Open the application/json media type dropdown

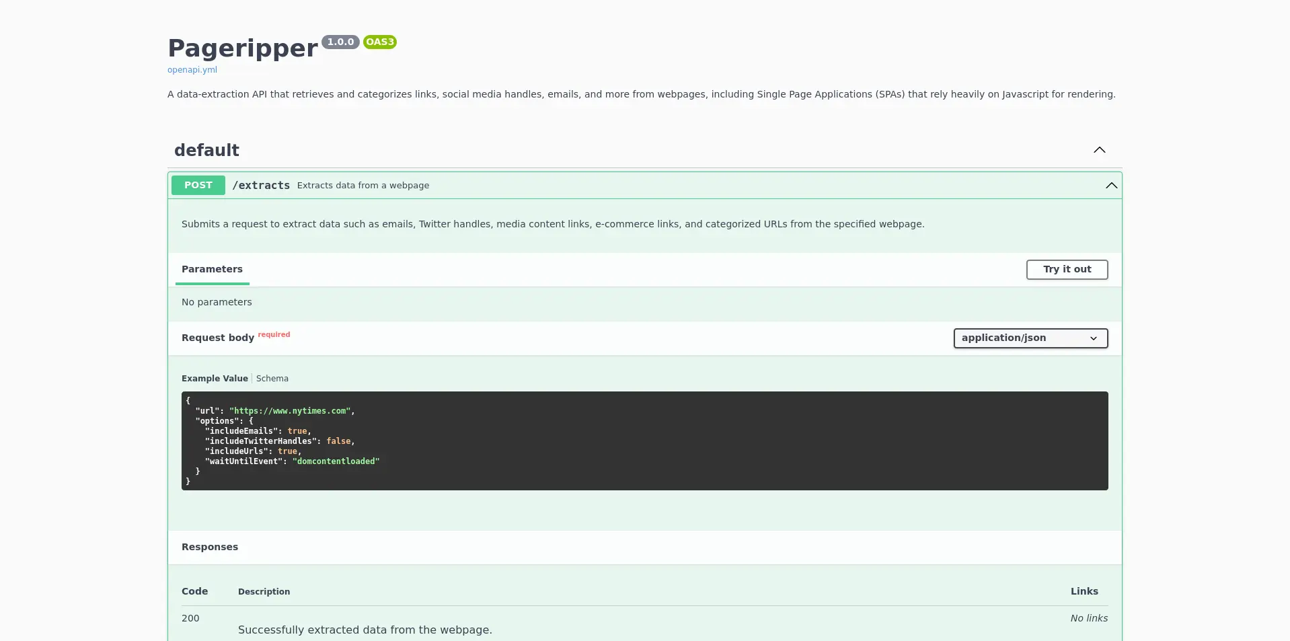[1030, 338]
